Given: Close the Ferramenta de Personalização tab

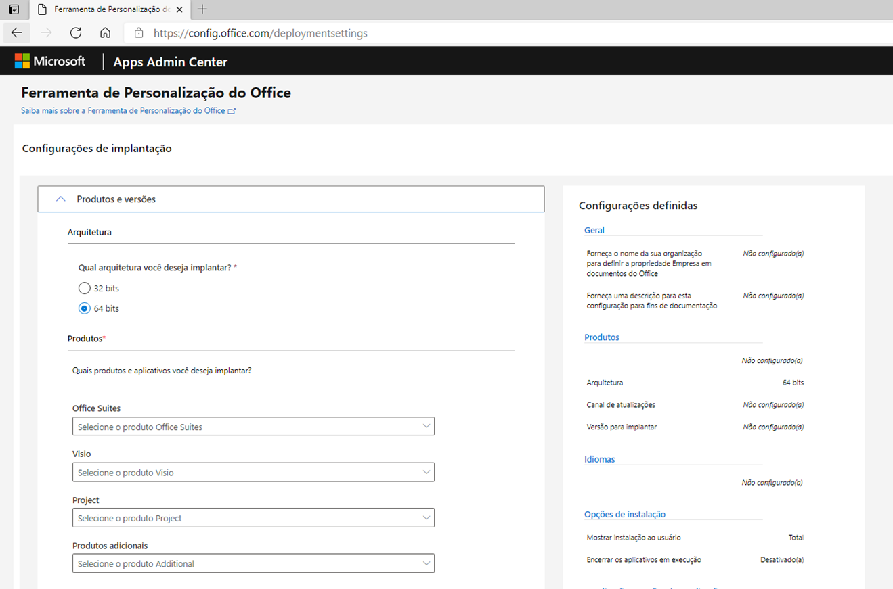Looking at the screenshot, I should [180, 9].
